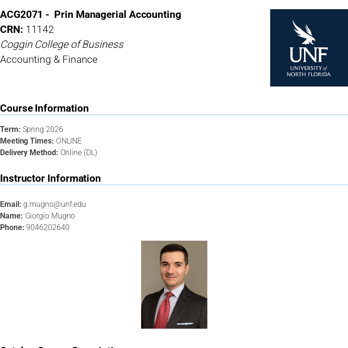Click the bold Phone: label
The width and height of the screenshot is (348, 348).
[12, 228]
